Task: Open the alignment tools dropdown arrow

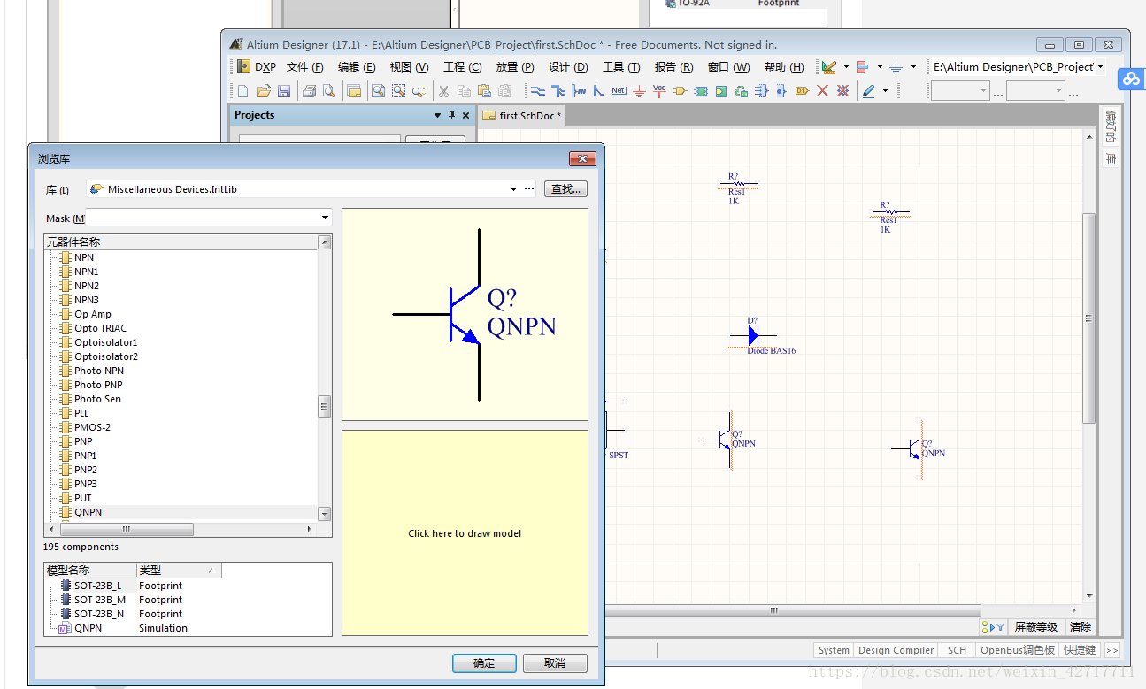Action: [880, 67]
